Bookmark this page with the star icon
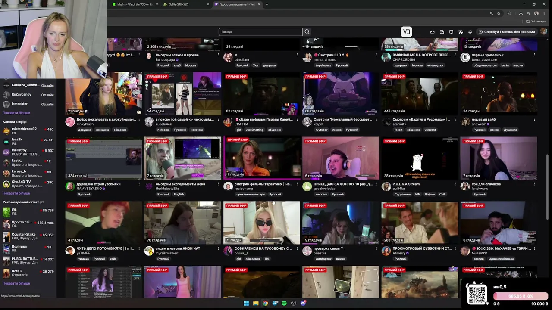Screen dimensions: 552x310 tap(499, 13)
